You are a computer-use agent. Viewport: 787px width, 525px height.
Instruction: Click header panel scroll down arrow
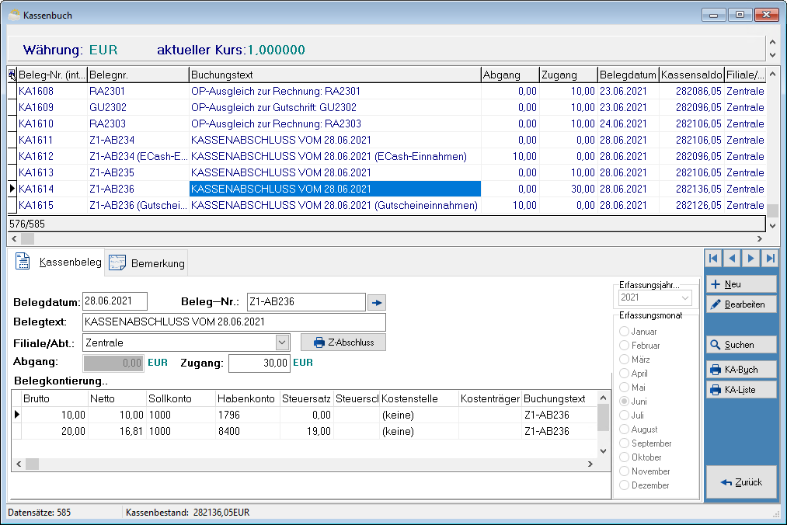[772, 55]
